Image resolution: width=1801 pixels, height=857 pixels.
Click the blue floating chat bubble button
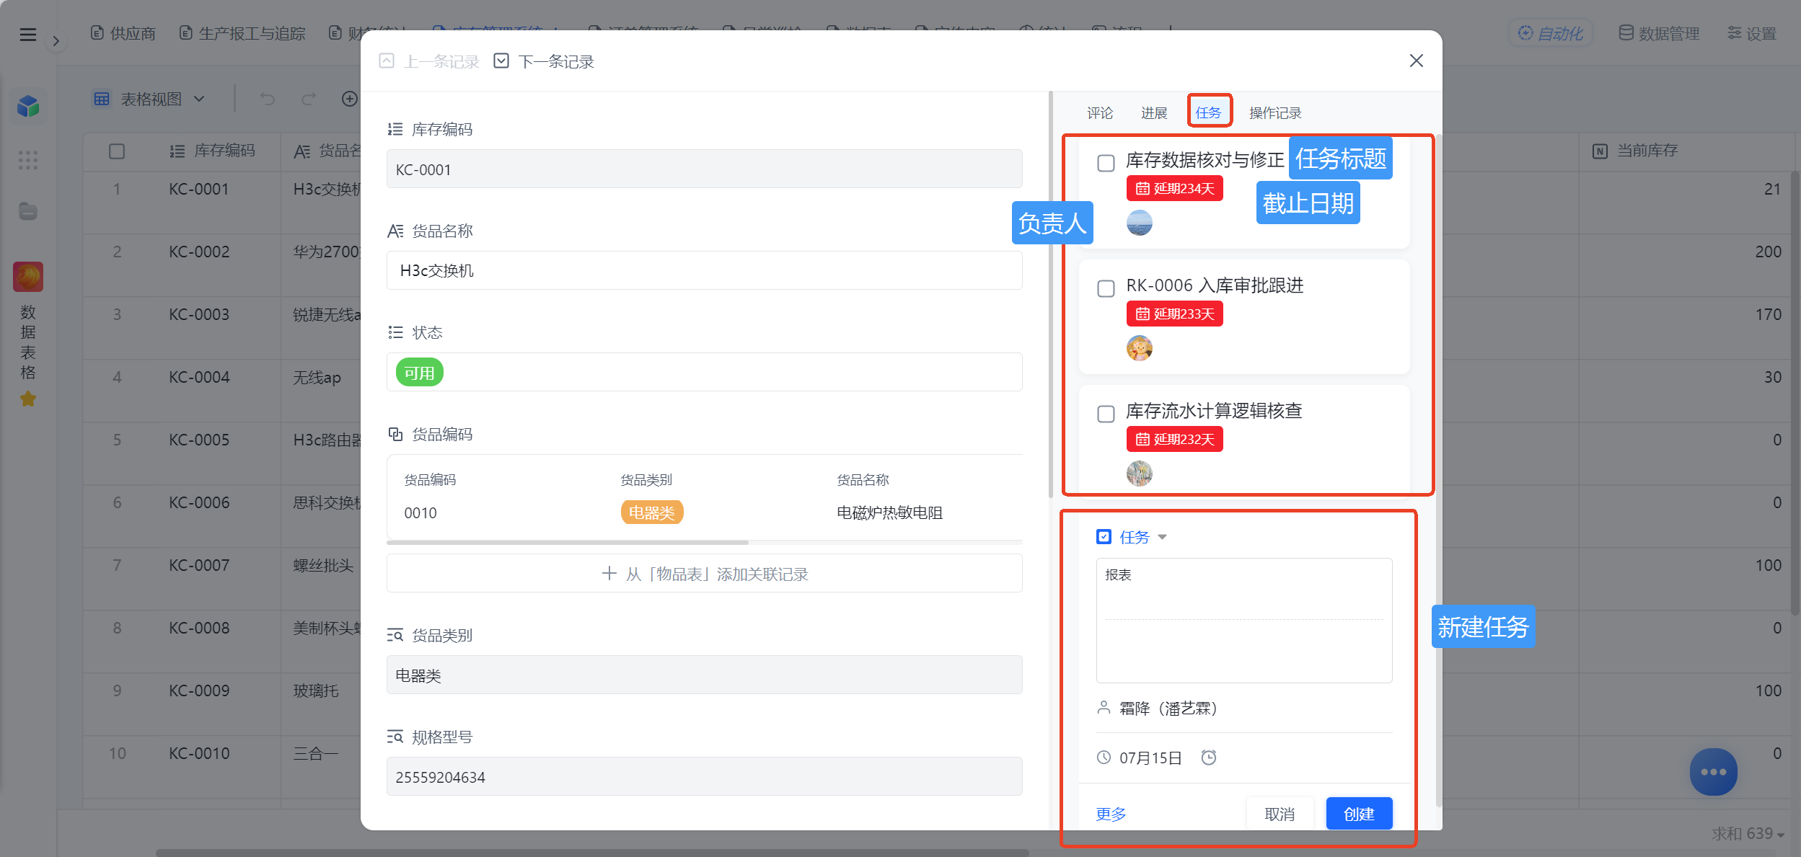tap(1712, 771)
